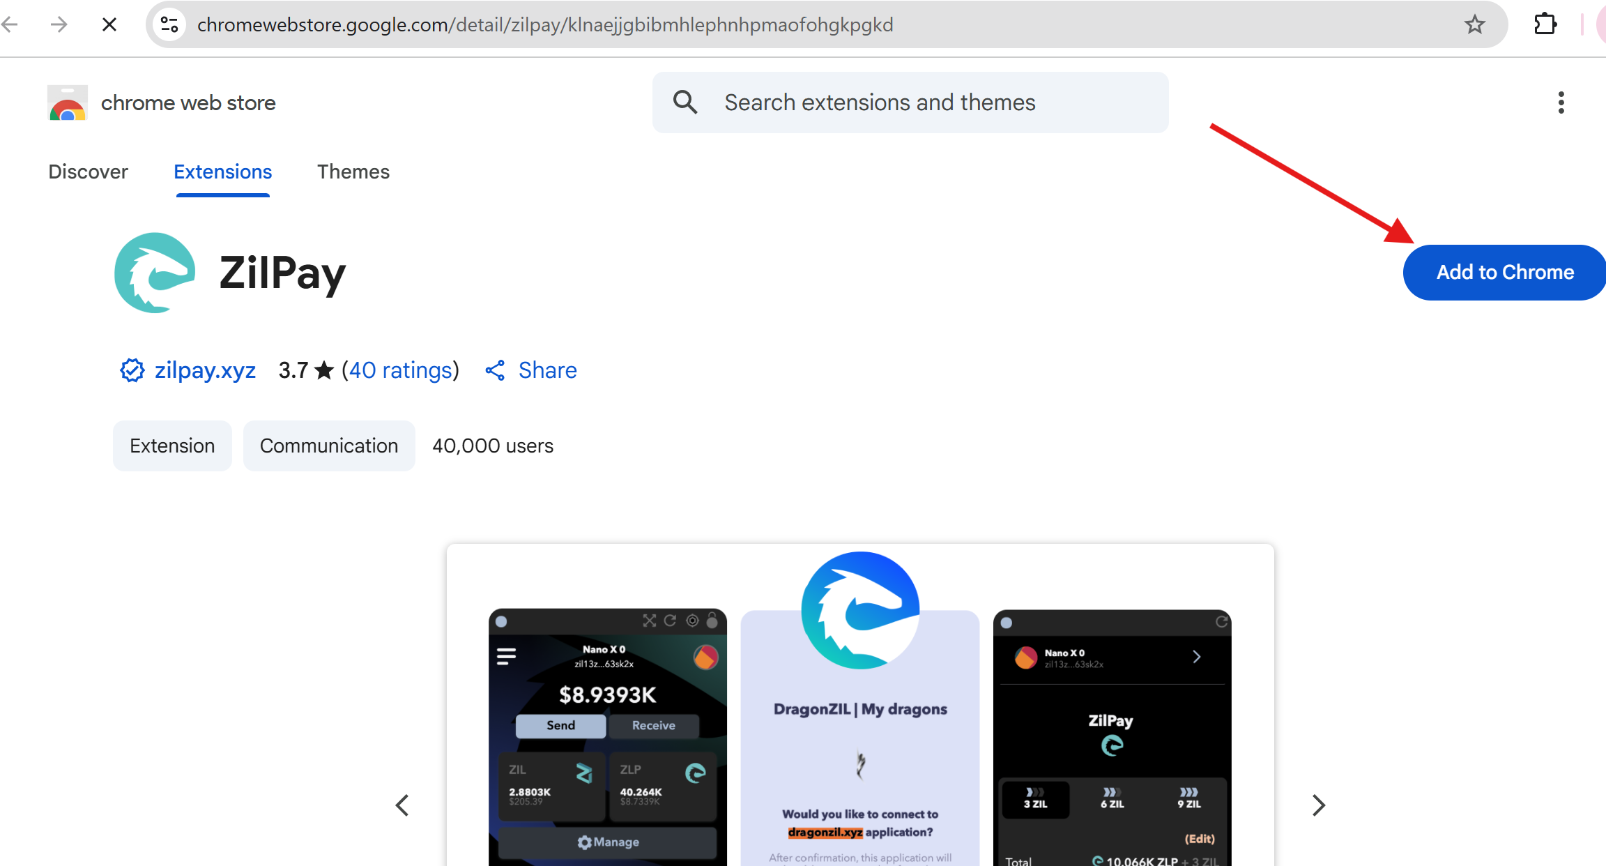
Task: Click the search magnifier icon
Action: coord(685,102)
